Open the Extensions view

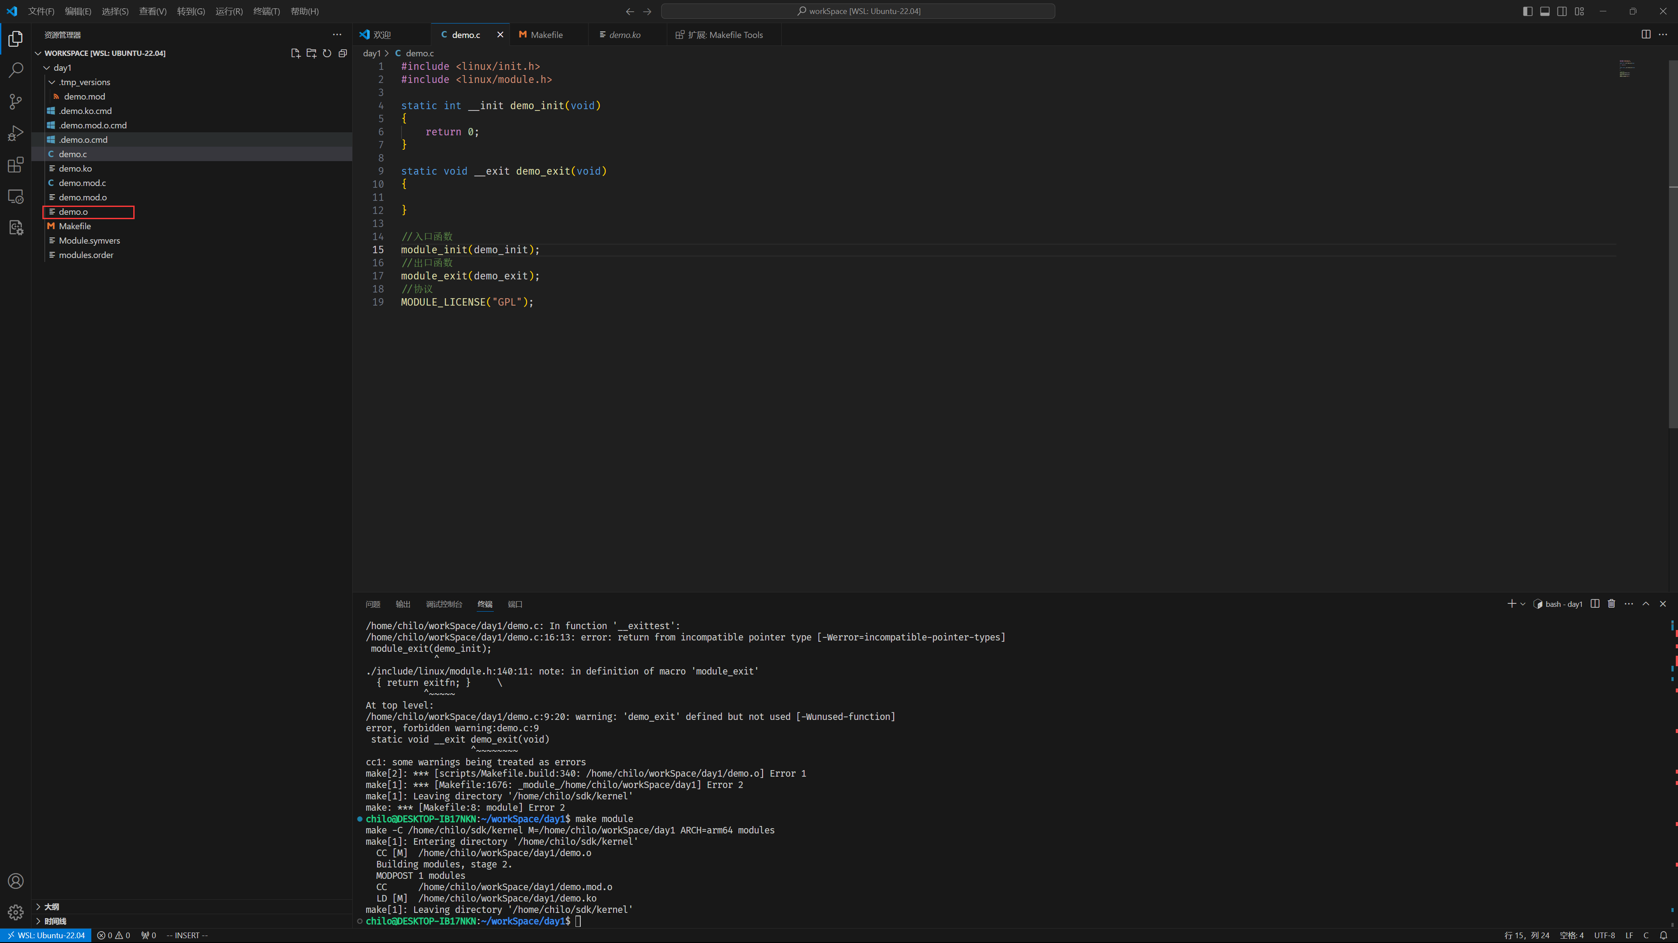coord(16,165)
